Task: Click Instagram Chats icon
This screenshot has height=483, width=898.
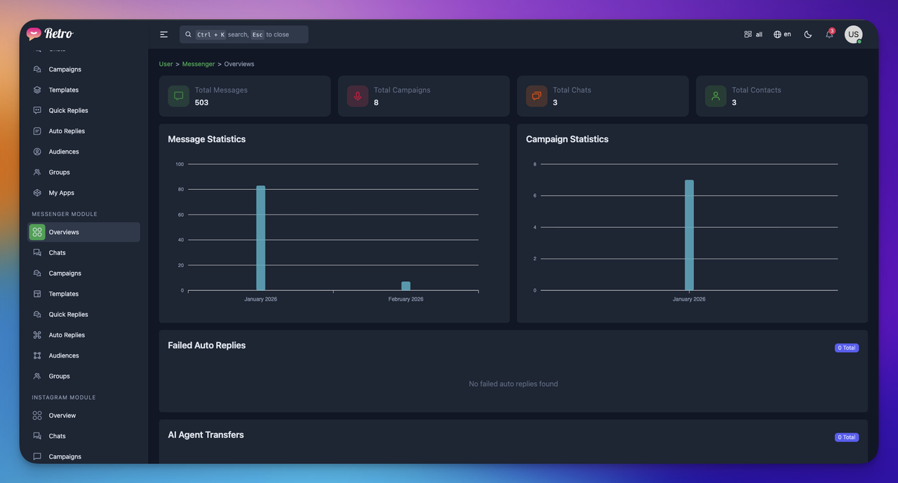Action: point(37,436)
